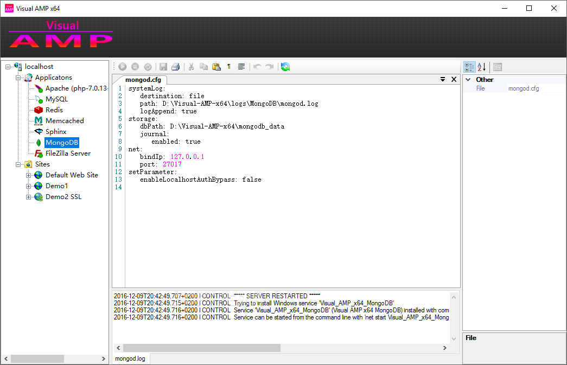The image size is (567, 365).
Task: Click the FileZilla Server icon
Action: click(39, 153)
